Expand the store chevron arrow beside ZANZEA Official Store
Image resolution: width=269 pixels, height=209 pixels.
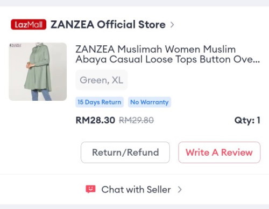(x=172, y=25)
